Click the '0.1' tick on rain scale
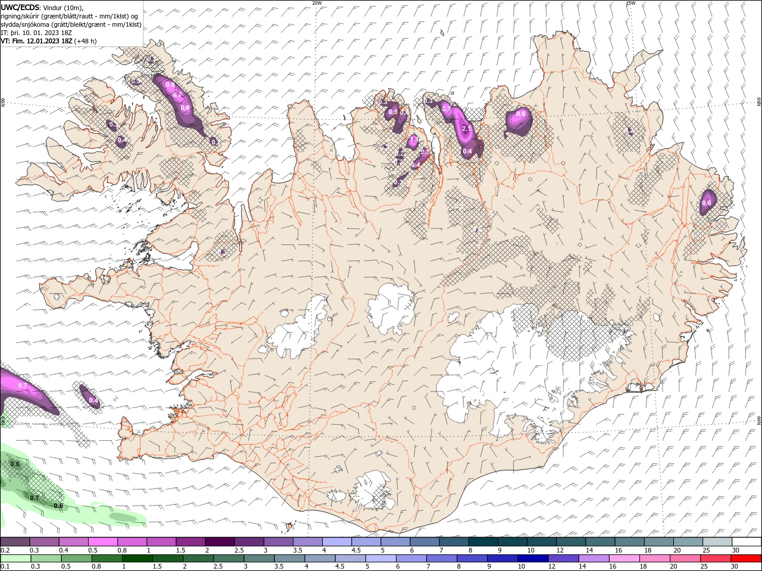 pos(5,567)
